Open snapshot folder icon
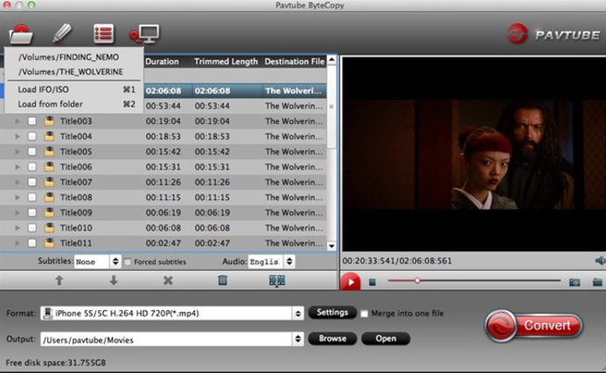606x373 pixels. pos(597,282)
